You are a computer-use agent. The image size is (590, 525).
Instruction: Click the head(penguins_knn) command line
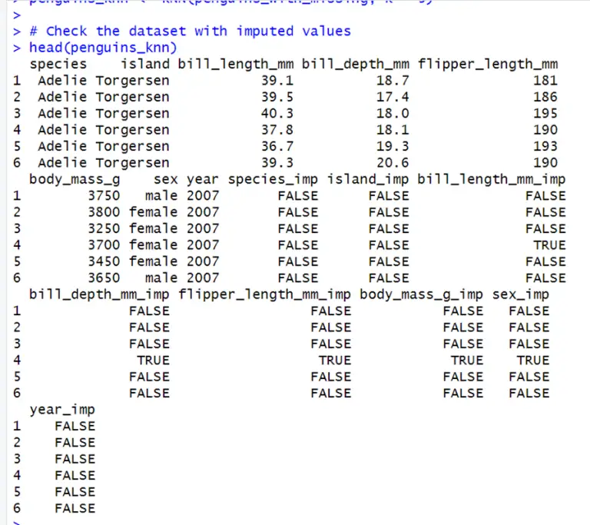coord(103,48)
